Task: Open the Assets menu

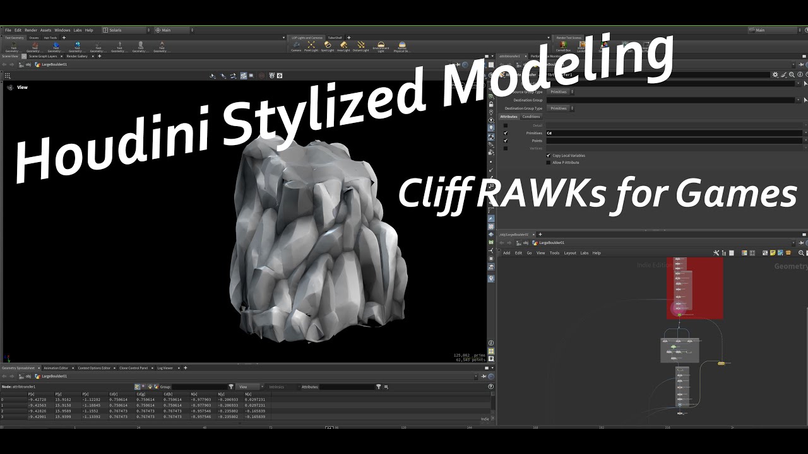Action: tap(46, 30)
